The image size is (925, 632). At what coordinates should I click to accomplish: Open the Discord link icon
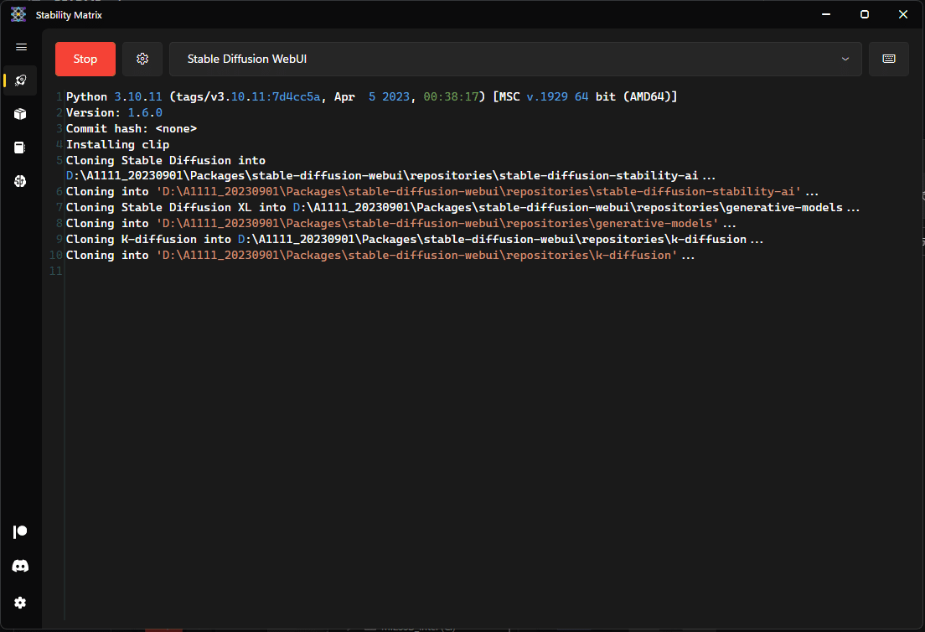tap(20, 567)
